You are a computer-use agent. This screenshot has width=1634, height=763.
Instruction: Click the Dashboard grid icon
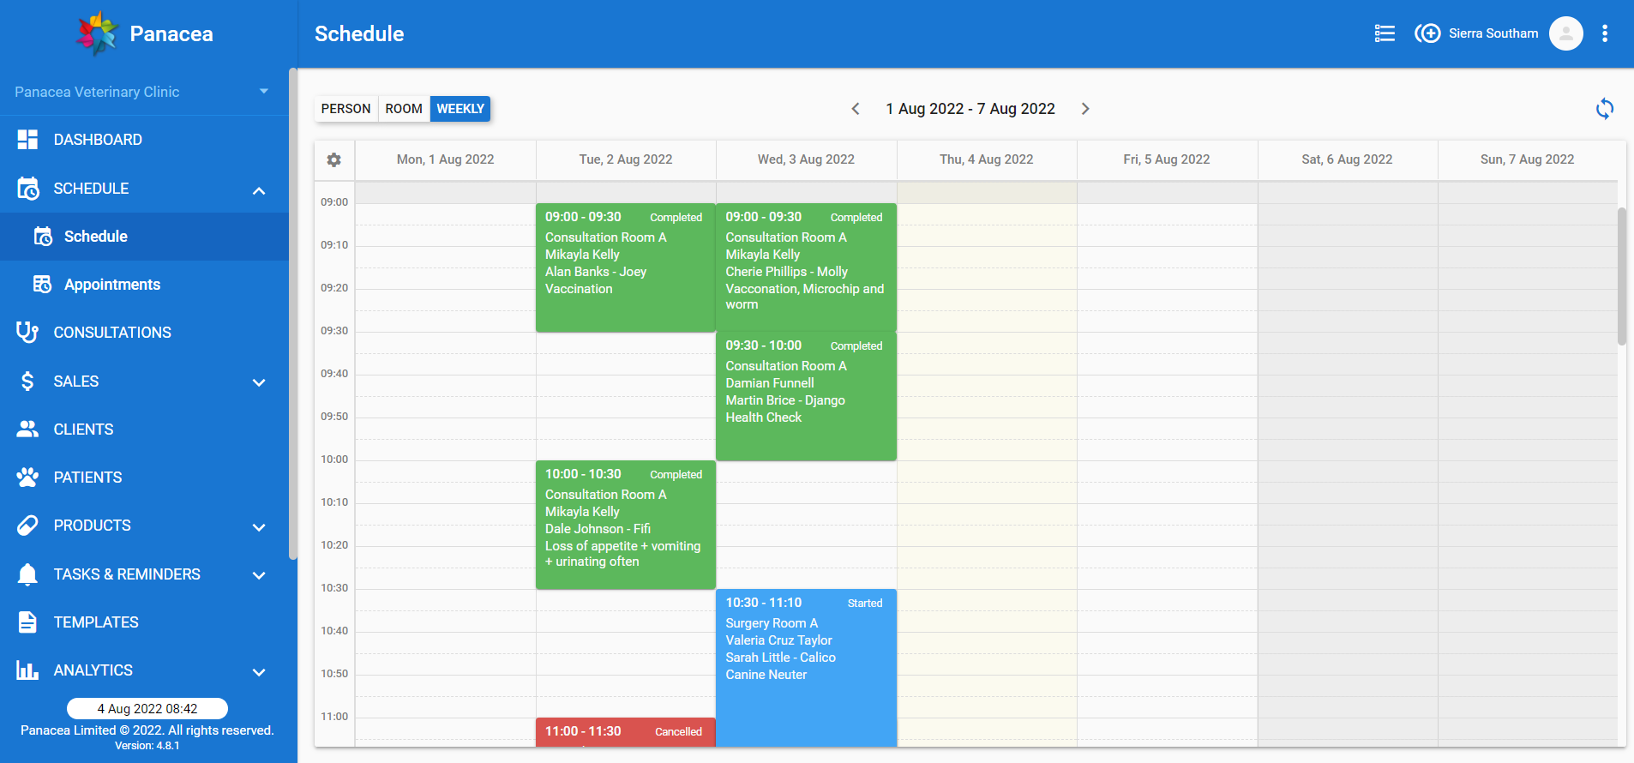[27, 140]
